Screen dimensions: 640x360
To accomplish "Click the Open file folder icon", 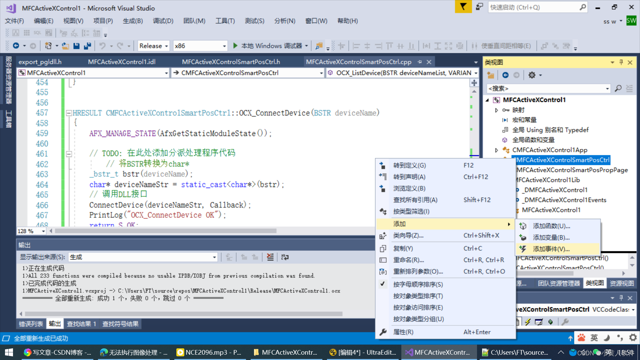I will click(65, 46).
